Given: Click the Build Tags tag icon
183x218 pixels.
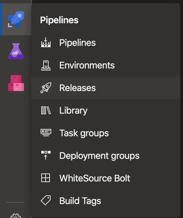Looking at the screenshot, I should (x=46, y=200).
